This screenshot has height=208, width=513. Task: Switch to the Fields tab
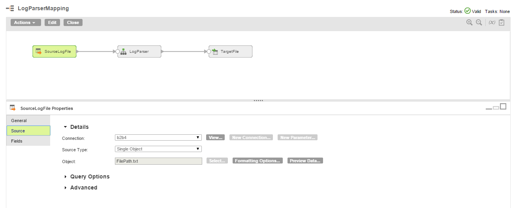point(28,141)
